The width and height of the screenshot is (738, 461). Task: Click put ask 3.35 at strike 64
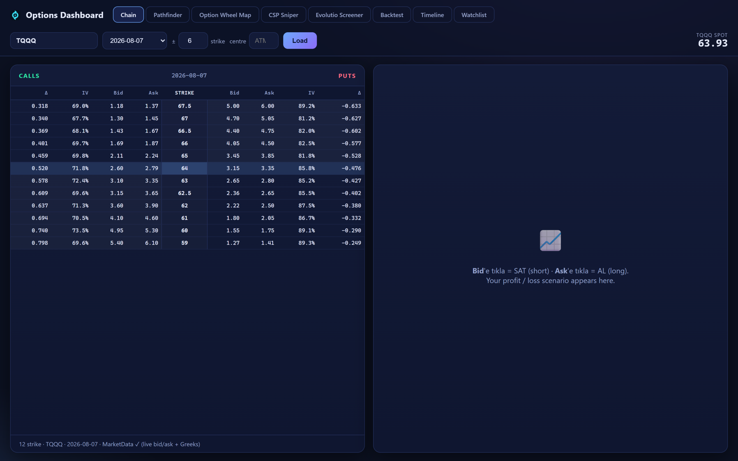click(x=268, y=168)
